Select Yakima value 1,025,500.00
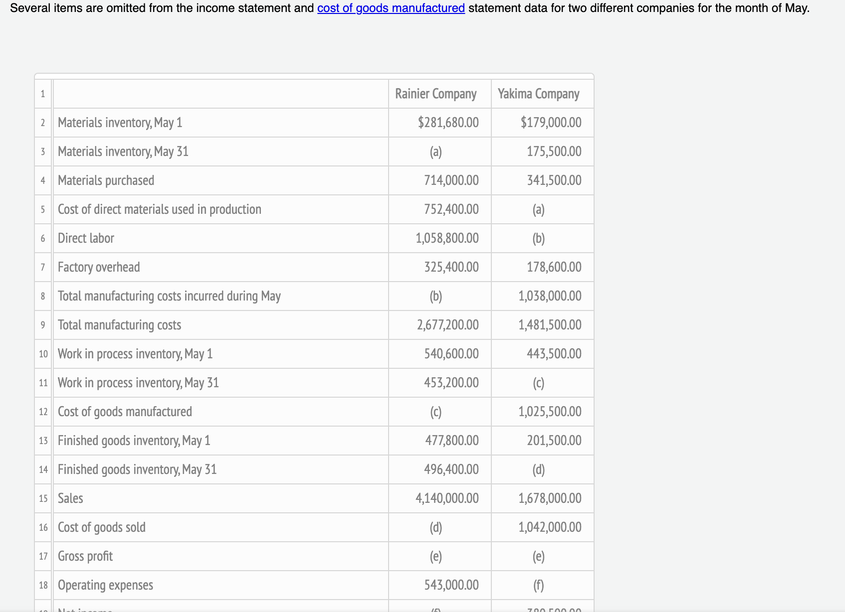 [x=550, y=412]
